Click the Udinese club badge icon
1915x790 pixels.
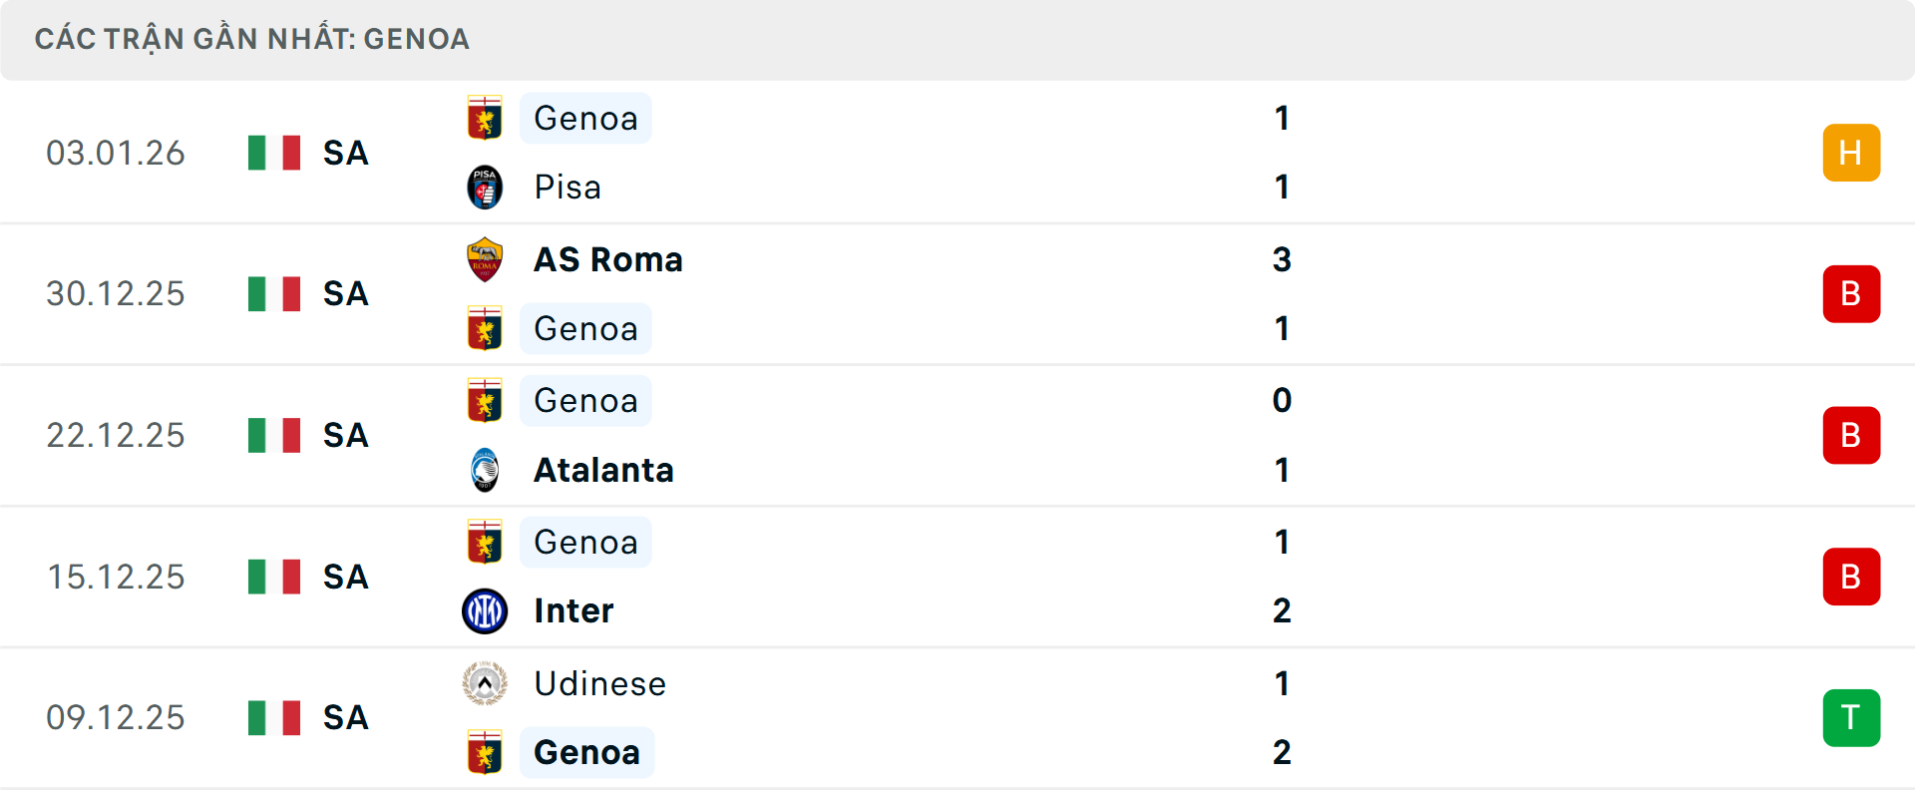click(486, 684)
